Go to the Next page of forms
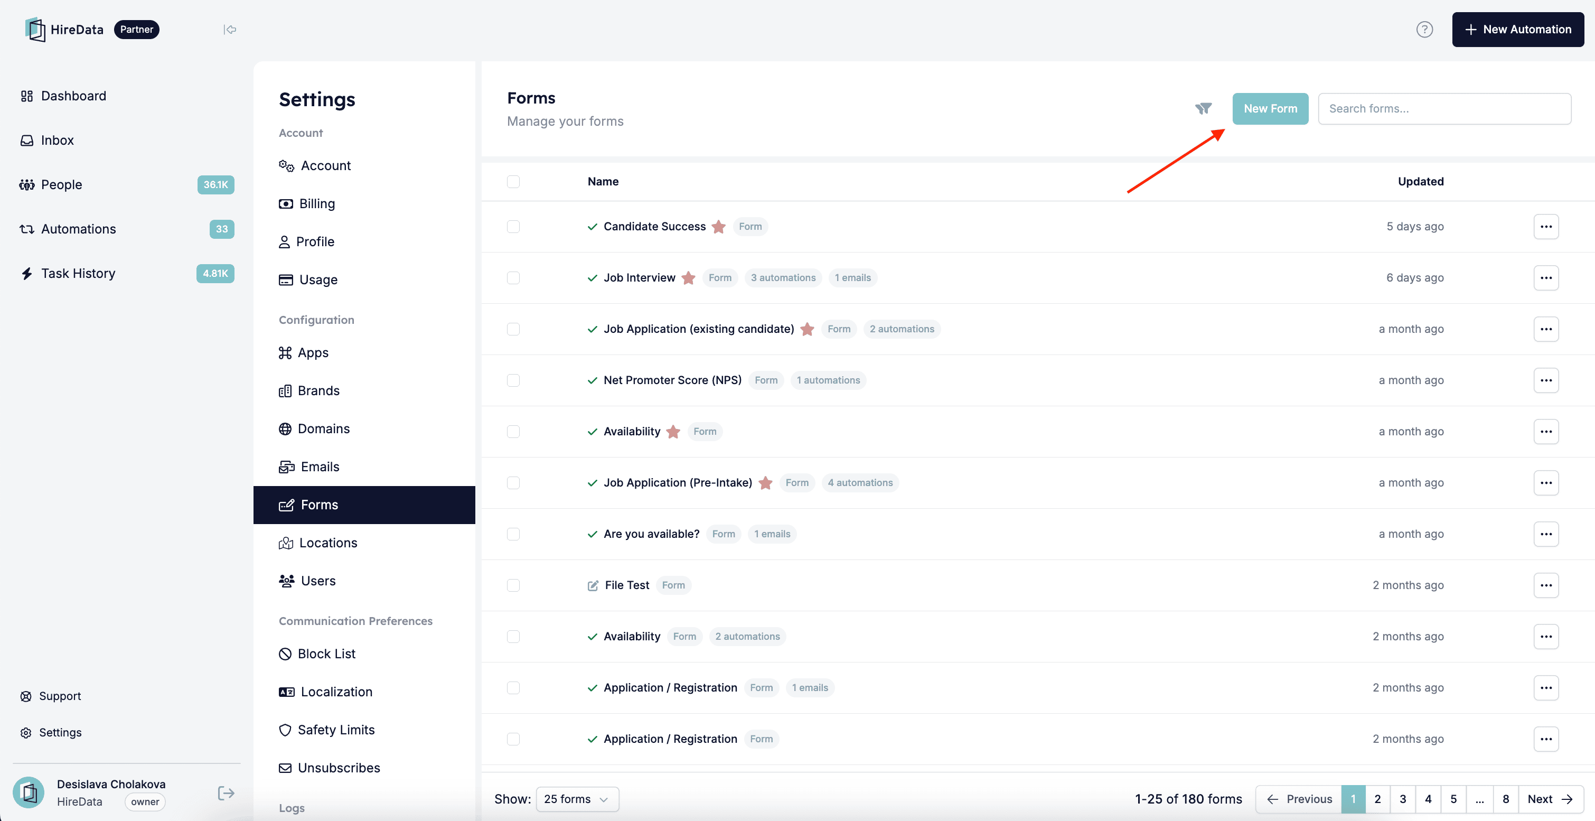The width and height of the screenshot is (1595, 821). [x=1551, y=799]
